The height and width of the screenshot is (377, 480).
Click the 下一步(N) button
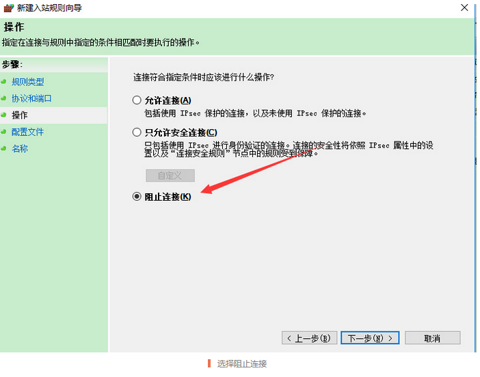(370, 338)
